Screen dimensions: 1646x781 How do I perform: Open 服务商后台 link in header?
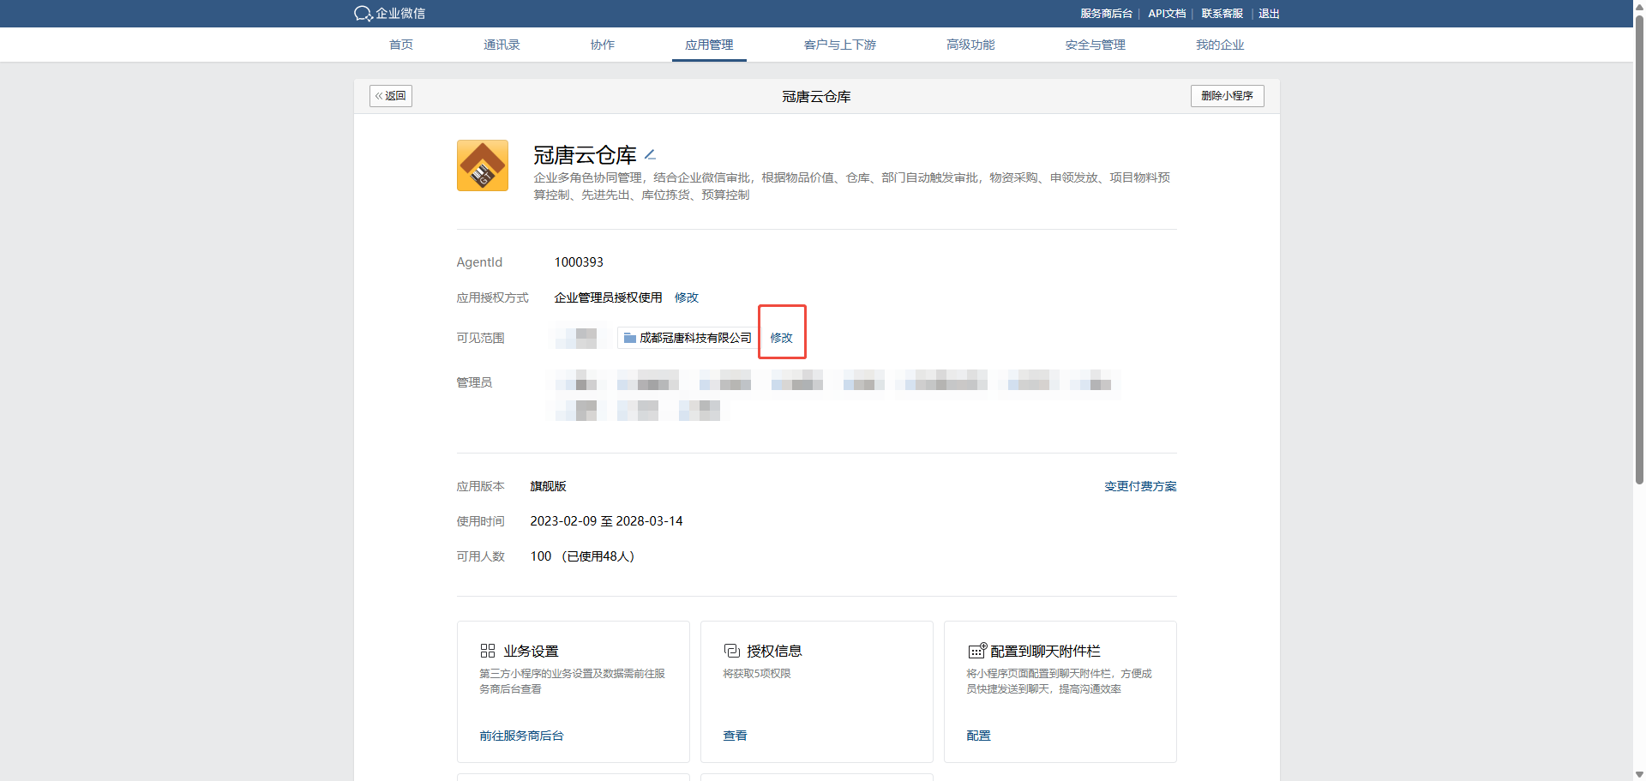coord(1106,14)
